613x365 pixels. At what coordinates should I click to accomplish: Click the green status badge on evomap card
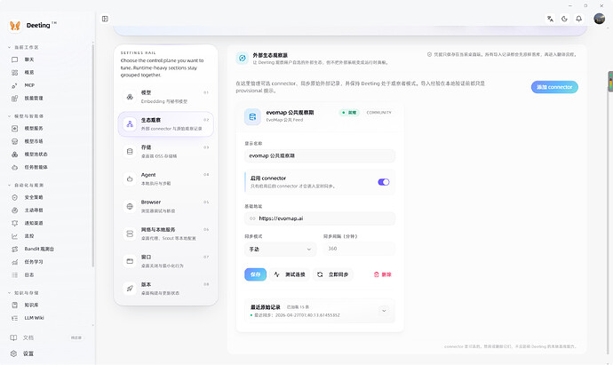349,113
